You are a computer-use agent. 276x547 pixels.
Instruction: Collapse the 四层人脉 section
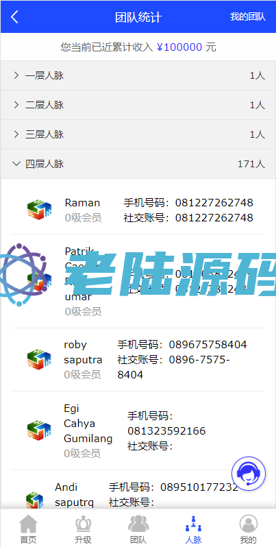click(x=138, y=164)
